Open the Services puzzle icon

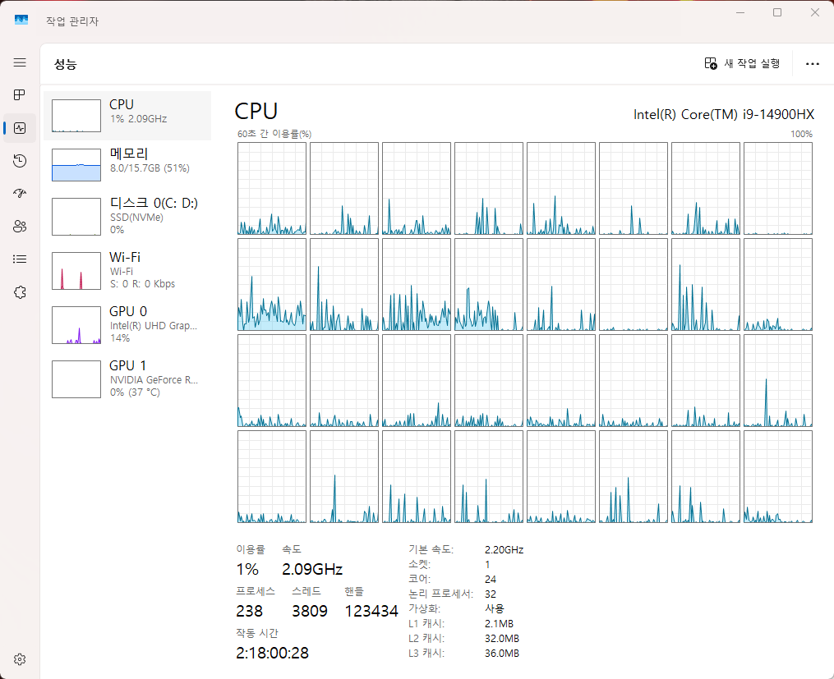pyautogui.click(x=20, y=292)
